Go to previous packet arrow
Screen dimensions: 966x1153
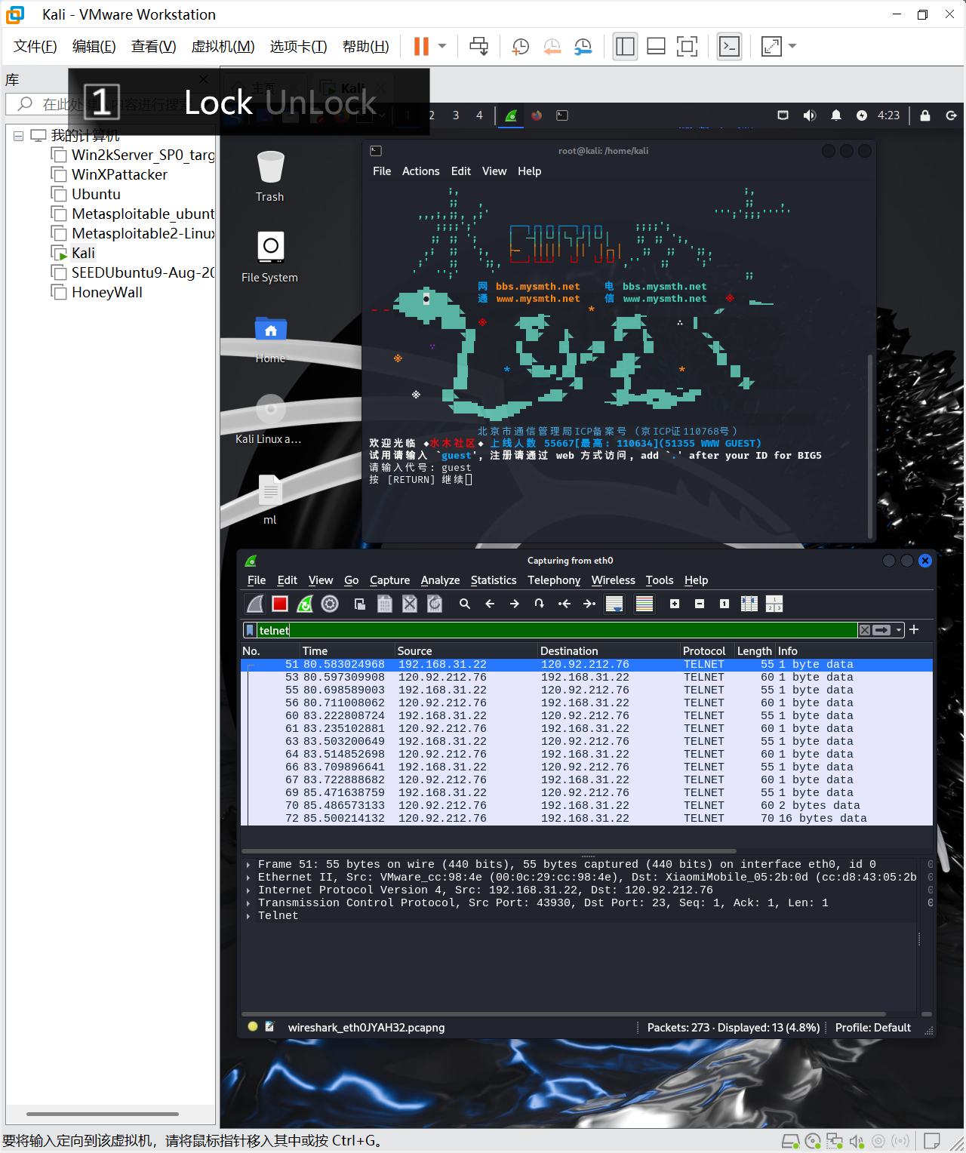coord(490,604)
